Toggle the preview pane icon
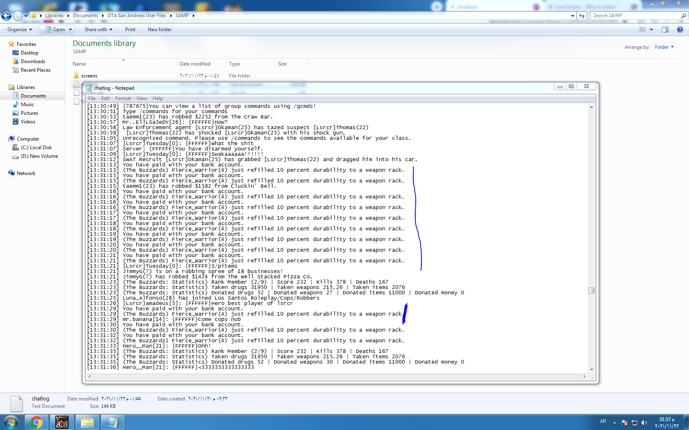The height and width of the screenshot is (430, 689). point(665,30)
